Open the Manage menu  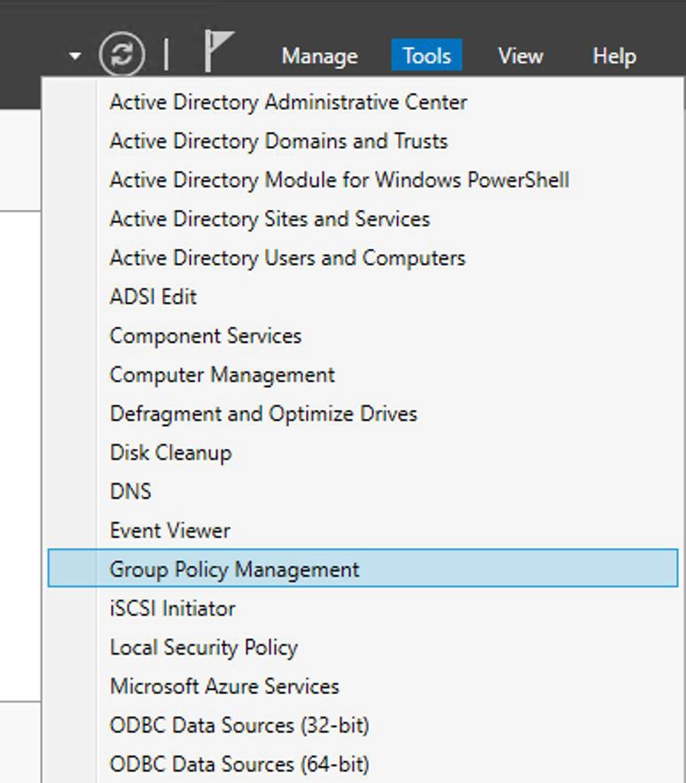(x=320, y=56)
